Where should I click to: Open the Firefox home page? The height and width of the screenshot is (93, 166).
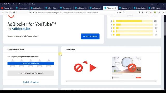[14, 13]
